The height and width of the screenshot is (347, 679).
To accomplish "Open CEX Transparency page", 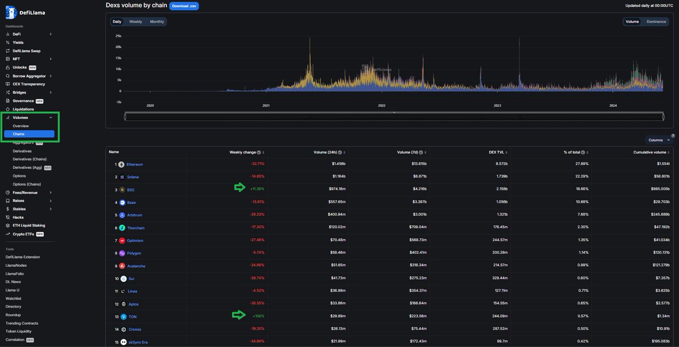I will (x=28, y=84).
